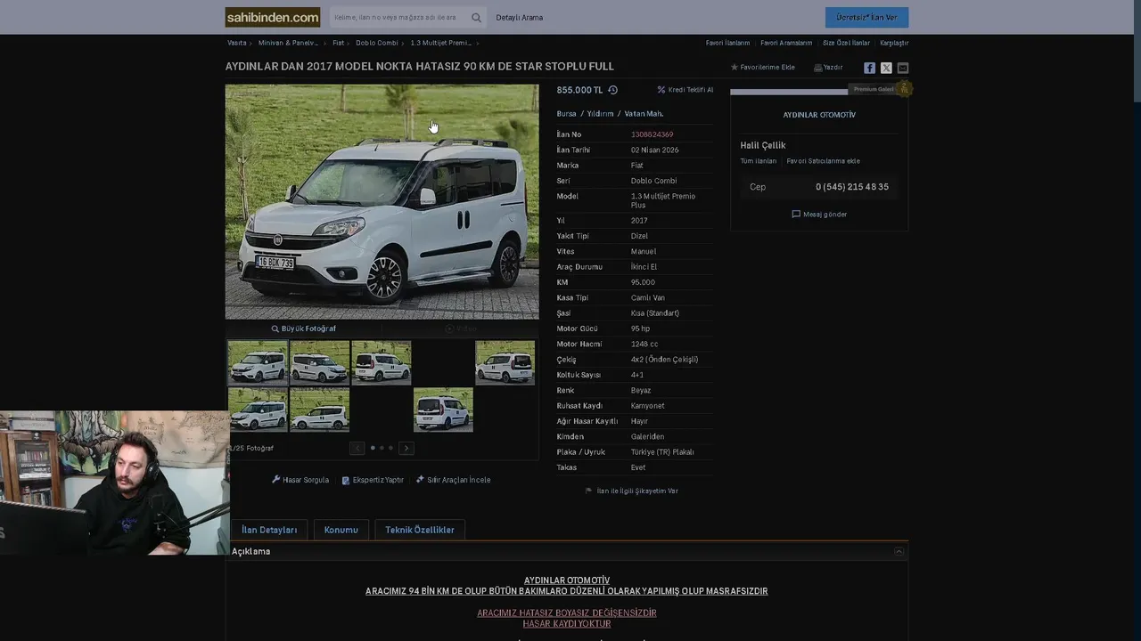View seller's Tüm İlanları
The height and width of the screenshot is (641, 1141).
pos(759,161)
